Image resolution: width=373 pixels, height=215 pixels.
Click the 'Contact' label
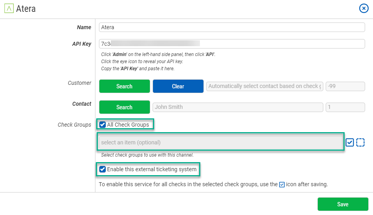[82, 104]
